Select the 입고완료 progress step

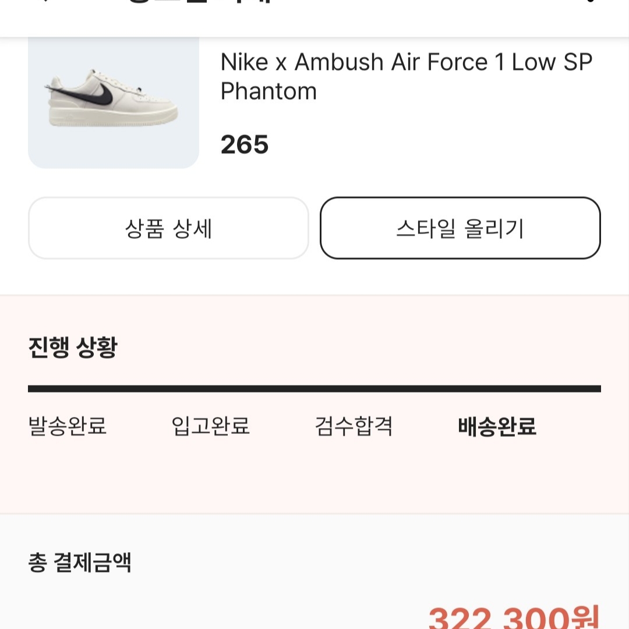(211, 426)
